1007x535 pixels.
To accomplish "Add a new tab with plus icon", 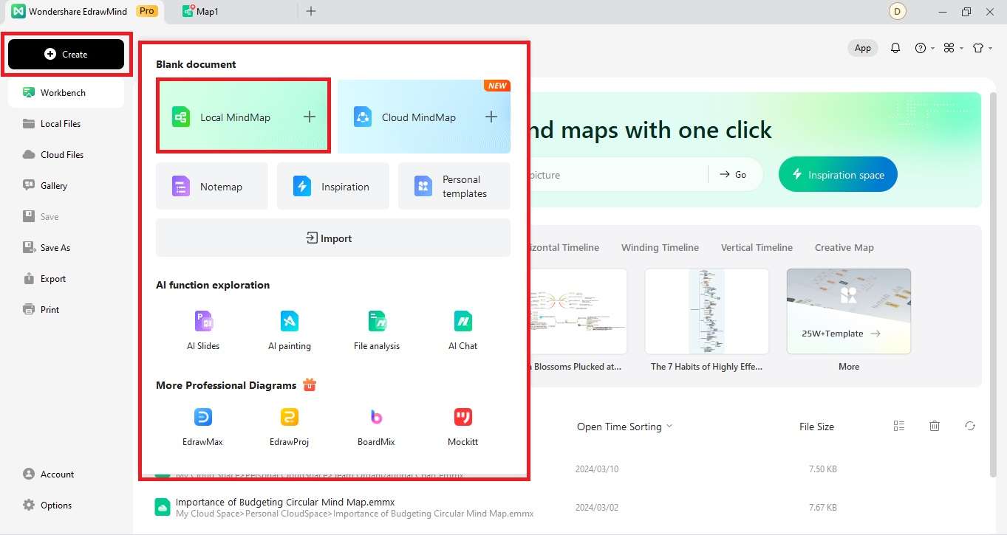I will pyautogui.click(x=311, y=11).
